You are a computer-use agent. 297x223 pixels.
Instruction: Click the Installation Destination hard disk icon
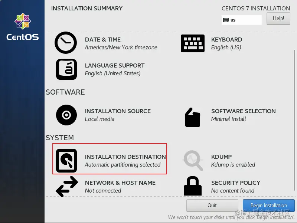(x=66, y=161)
